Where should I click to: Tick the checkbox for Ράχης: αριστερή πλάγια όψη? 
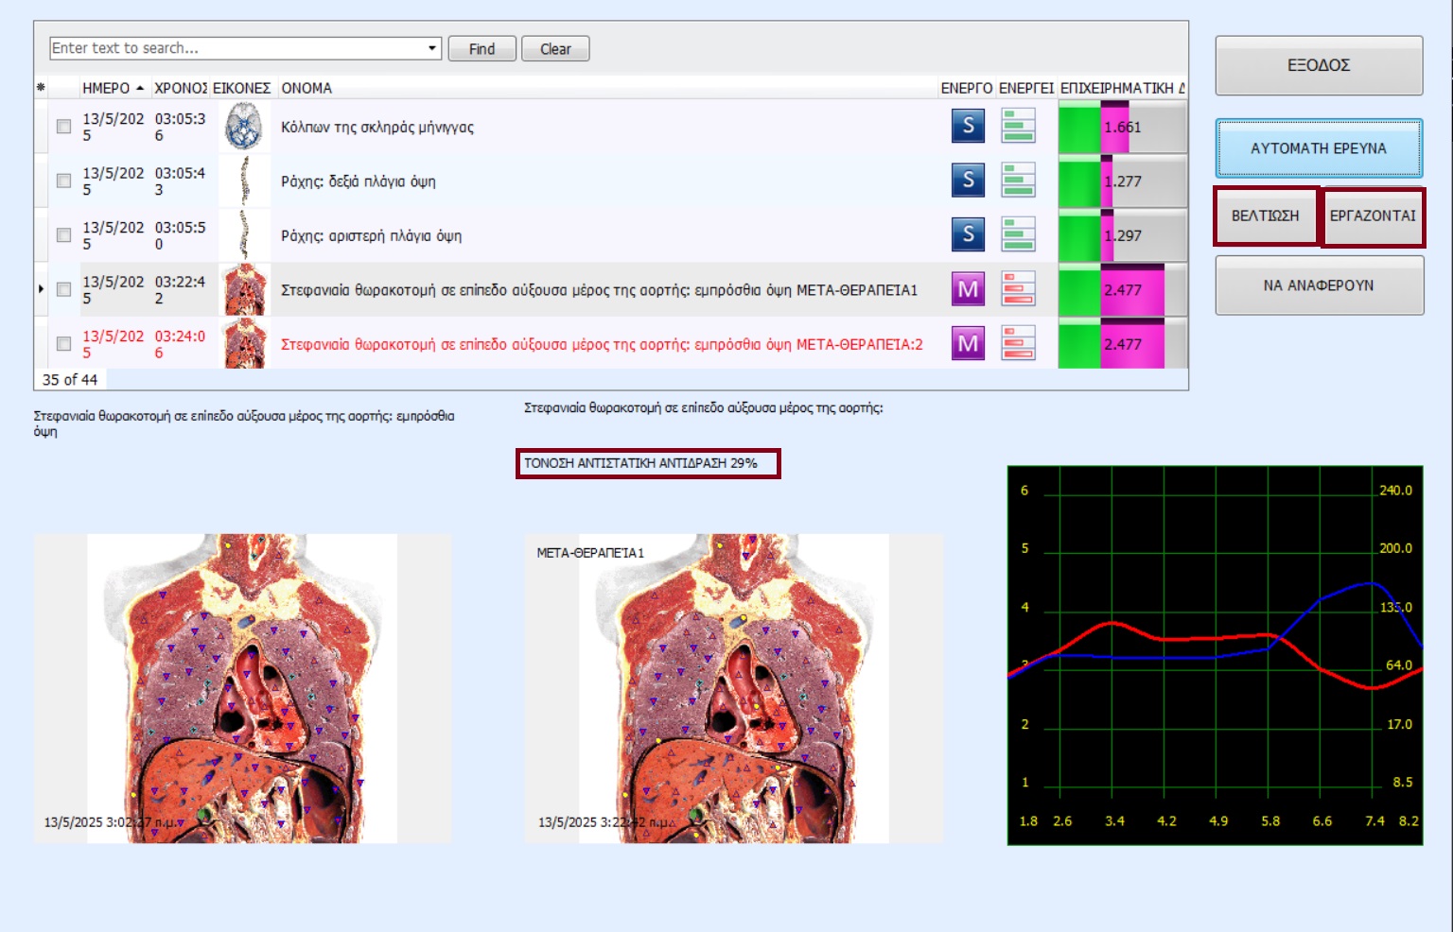tap(63, 235)
